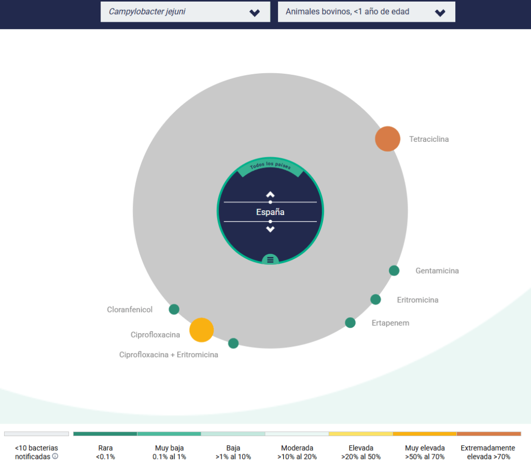Click the Muy elevada legend color bar
531x473 pixels.
pos(425,434)
